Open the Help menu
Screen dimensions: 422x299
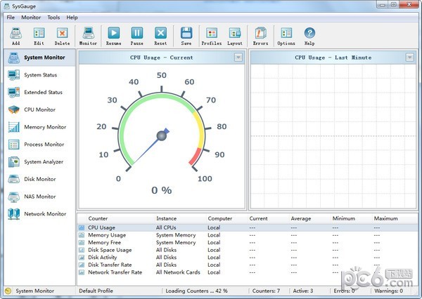click(x=72, y=18)
